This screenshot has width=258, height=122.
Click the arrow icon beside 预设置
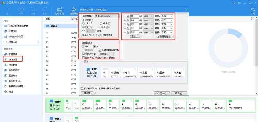[x=96, y=93]
